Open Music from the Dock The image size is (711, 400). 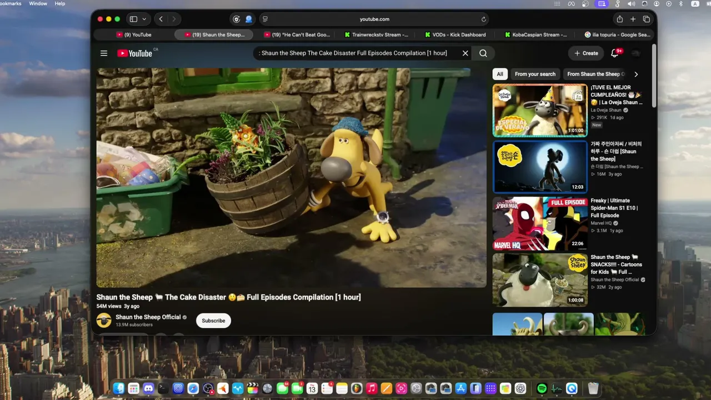click(x=372, y=388)
